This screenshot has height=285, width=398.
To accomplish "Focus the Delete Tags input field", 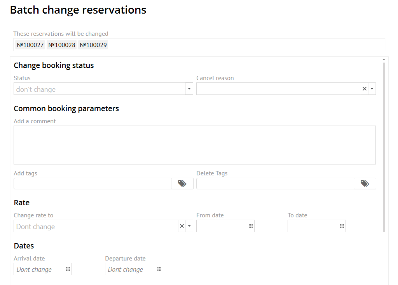I will tap(275, 184).
